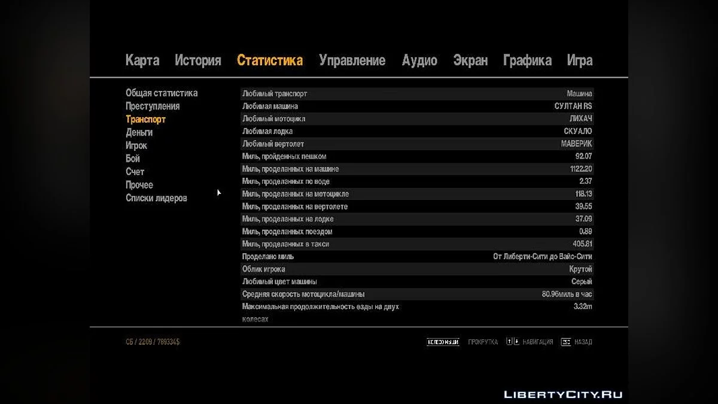Click the НАЗАД back label
Image resolution: width=718 pixels, height=404 pixels.
click(583, 342)
